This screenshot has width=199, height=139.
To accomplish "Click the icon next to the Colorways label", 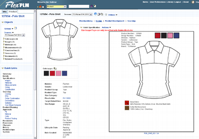I will tap(55, 69).
